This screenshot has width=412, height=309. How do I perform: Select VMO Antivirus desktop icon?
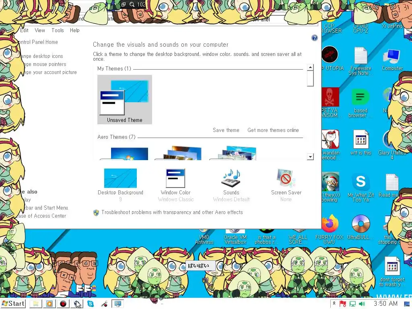coord(204,237)
